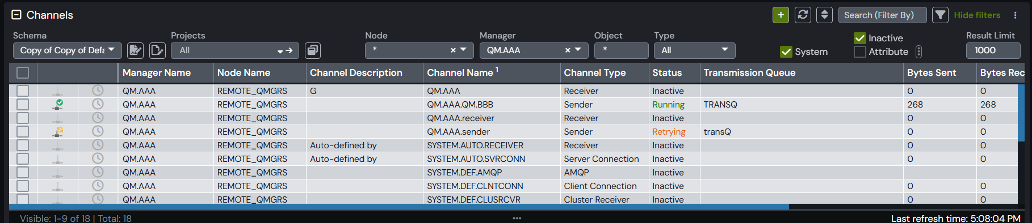Sort by Channel Description column
This screenshot has height=223, width=1032.
[356, 72]
